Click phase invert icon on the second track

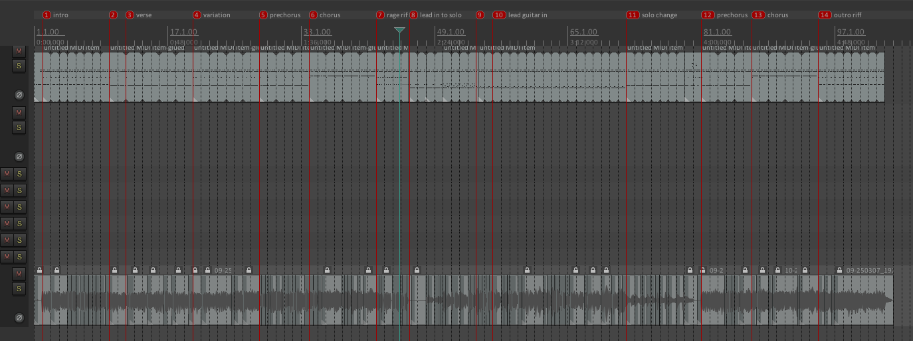click(19, 157)
